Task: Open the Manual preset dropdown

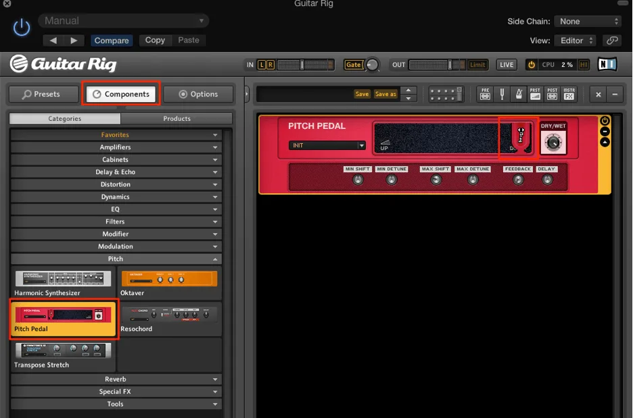Action: (x=123, y=20)
